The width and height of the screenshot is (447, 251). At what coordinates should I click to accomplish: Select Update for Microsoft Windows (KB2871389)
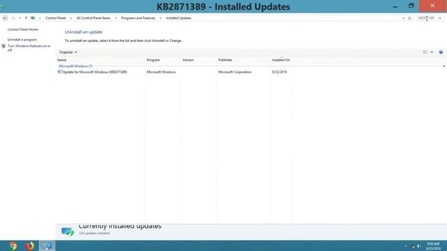[95, 72]
